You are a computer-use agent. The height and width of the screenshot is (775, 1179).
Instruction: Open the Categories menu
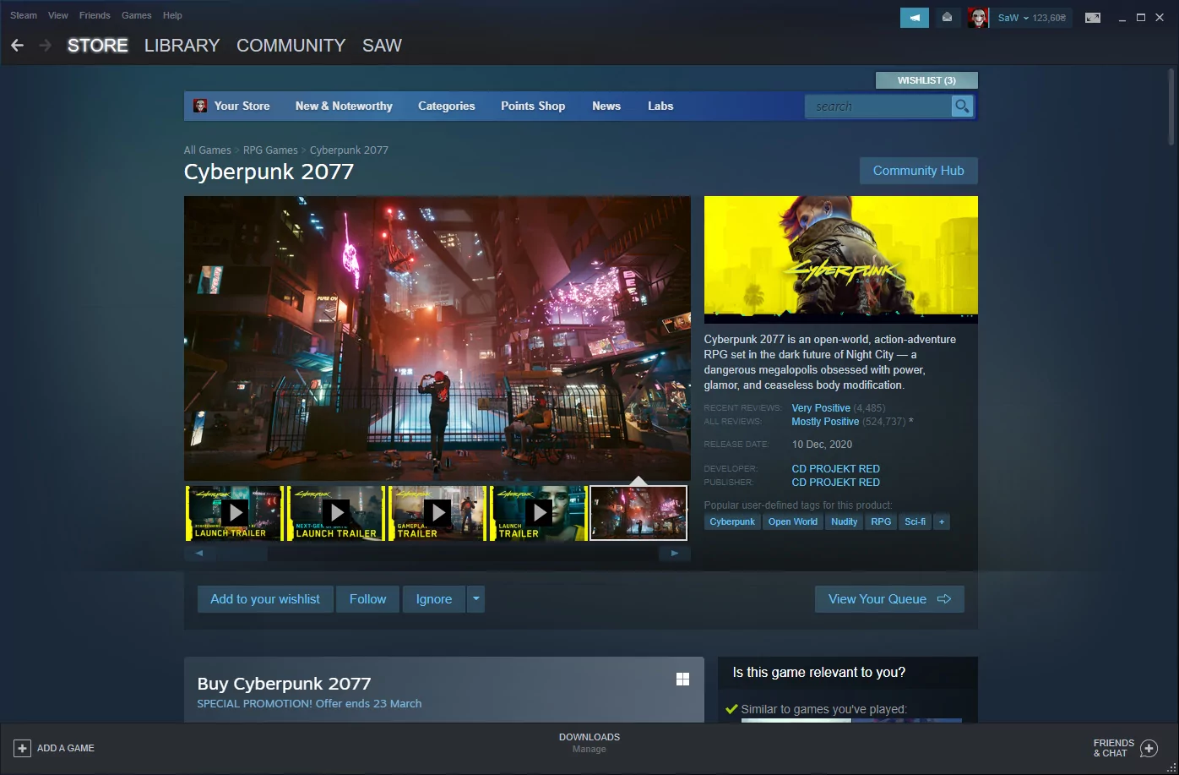pos(447,106)
